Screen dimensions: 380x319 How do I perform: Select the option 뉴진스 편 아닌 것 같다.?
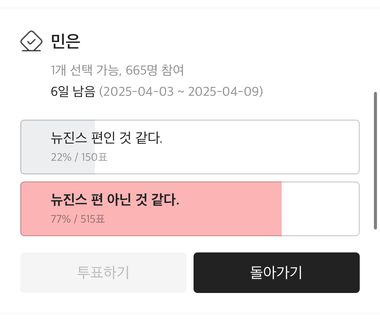115,200
